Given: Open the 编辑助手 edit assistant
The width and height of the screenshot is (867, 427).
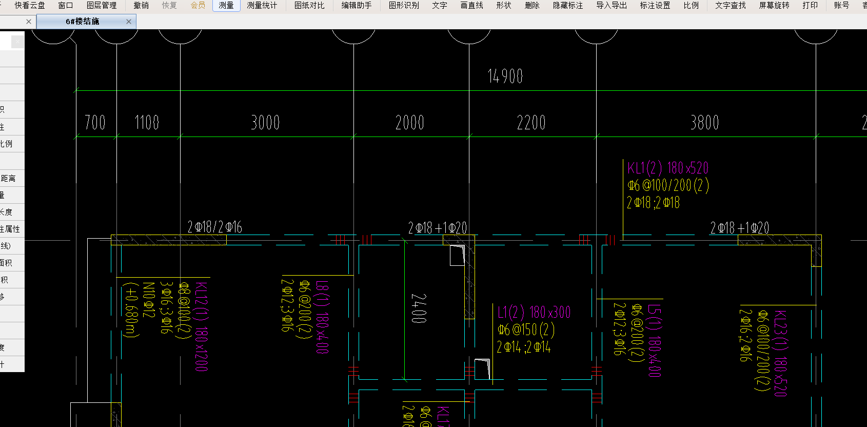Looking at the screenshot, I should 357,5.
